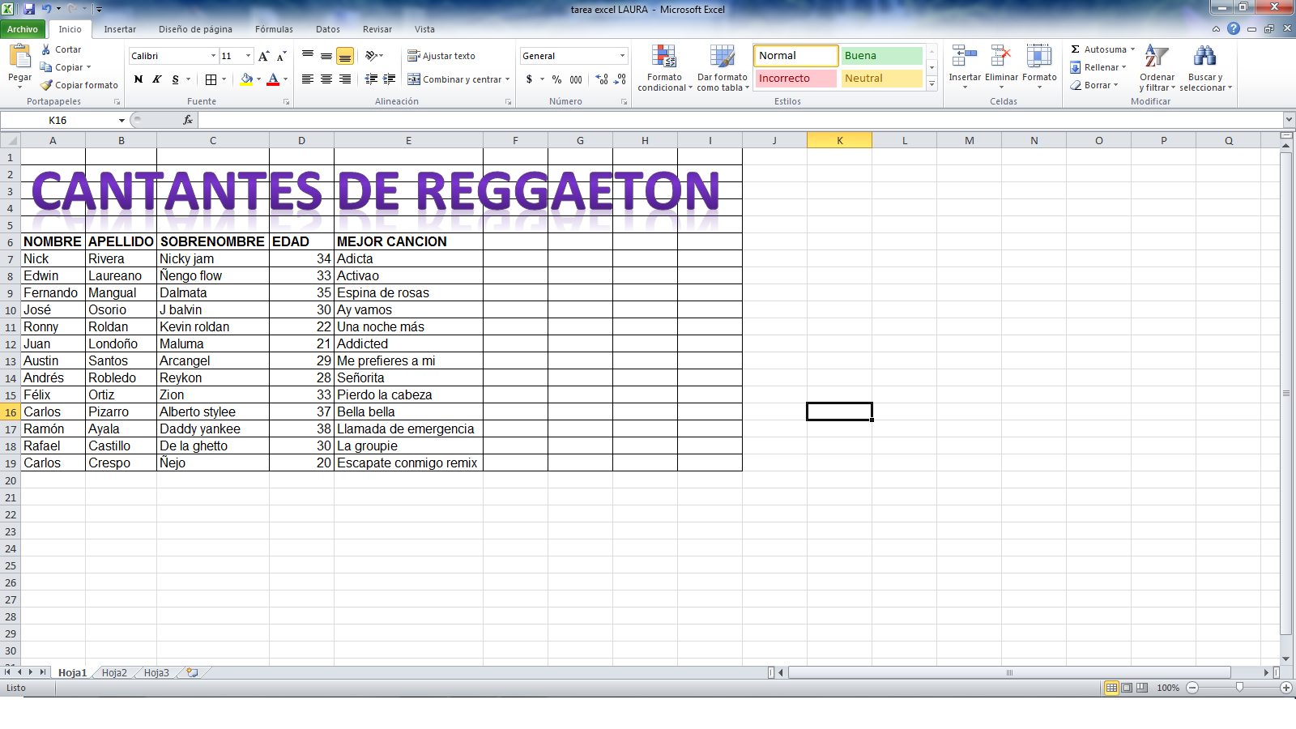The width and height of the screenshot is (1296, 729).
Task: Align text to middle of cell
Action: [x=326, y=56]
